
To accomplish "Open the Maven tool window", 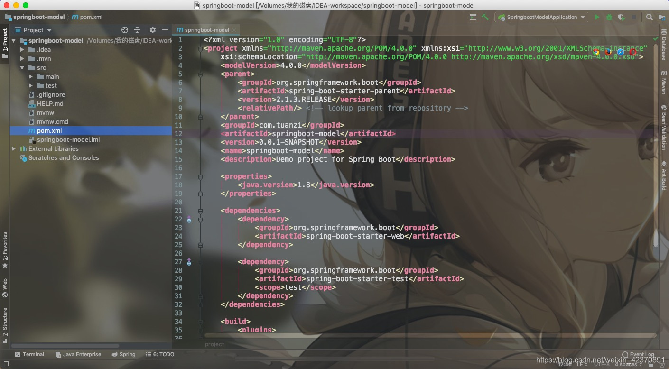I will tap(664, 83).
